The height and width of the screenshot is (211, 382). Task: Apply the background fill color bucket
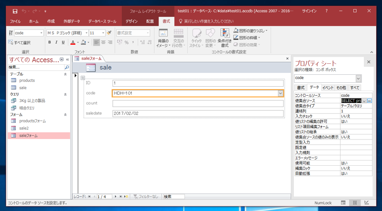click(x=84, y=42)
